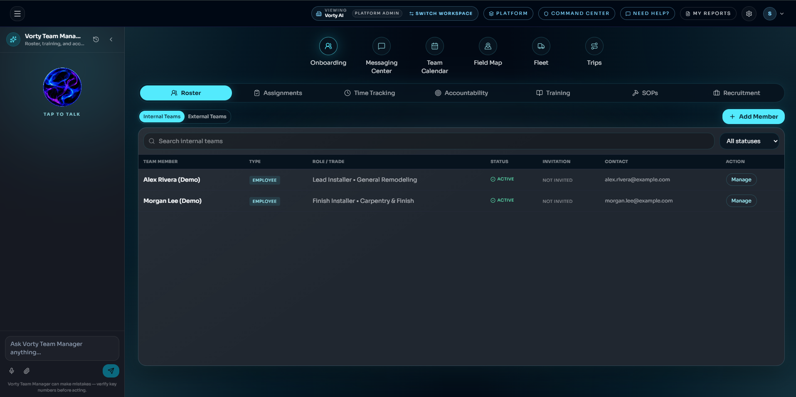Viewport: 796px width, 397px height.
Task: Click the Type column header
Action: pos(255,161)
